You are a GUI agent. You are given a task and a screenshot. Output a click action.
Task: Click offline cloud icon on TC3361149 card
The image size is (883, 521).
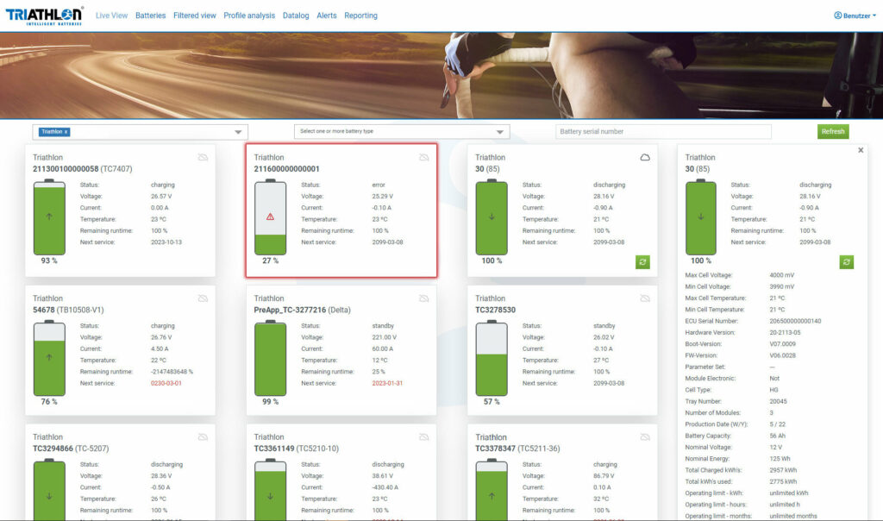(x=424, y=437)
